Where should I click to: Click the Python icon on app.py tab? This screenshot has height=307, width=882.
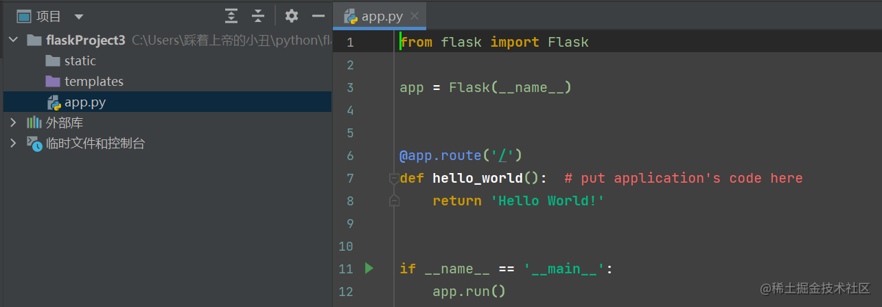click(x=351, y=16)
